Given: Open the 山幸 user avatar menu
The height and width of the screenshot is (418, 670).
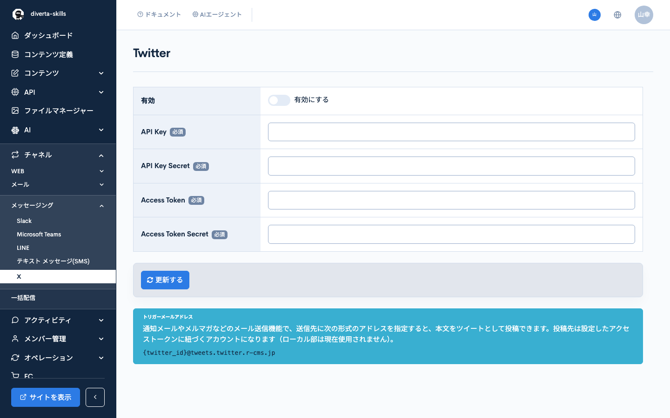Looking at the screenshot, I should coord(644,15).
